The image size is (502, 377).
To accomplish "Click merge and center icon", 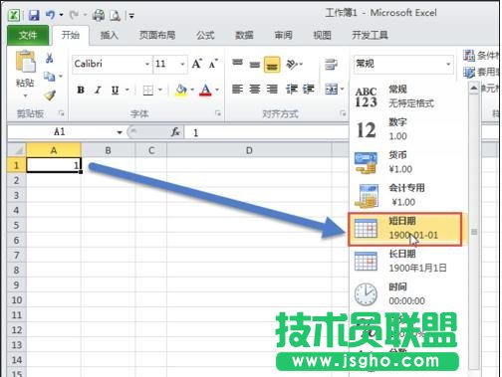I will pos(332,89).
